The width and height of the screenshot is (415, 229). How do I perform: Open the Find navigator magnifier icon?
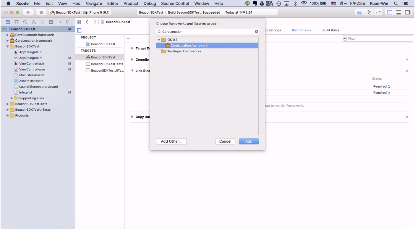click(x=25, y=22)
